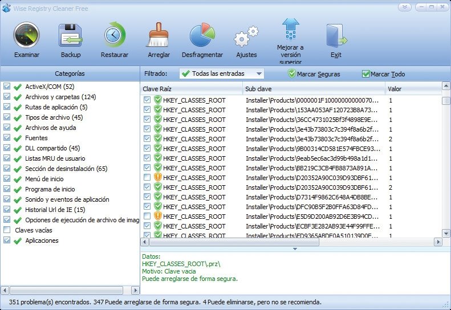Viewport: 451px width, 310px height.
Task: Click the Exit door icon
Action: [336, 36]
